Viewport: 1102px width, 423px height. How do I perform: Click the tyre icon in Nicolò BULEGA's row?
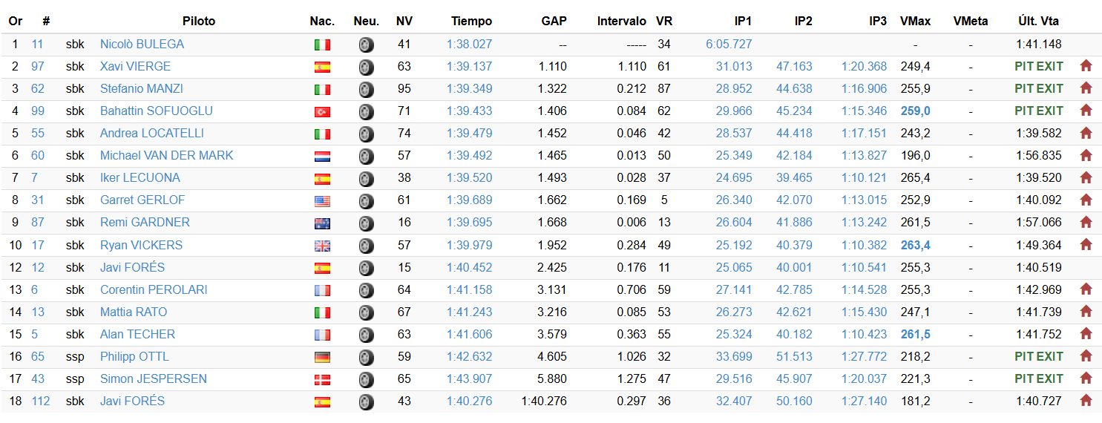[x=366, y=45]
